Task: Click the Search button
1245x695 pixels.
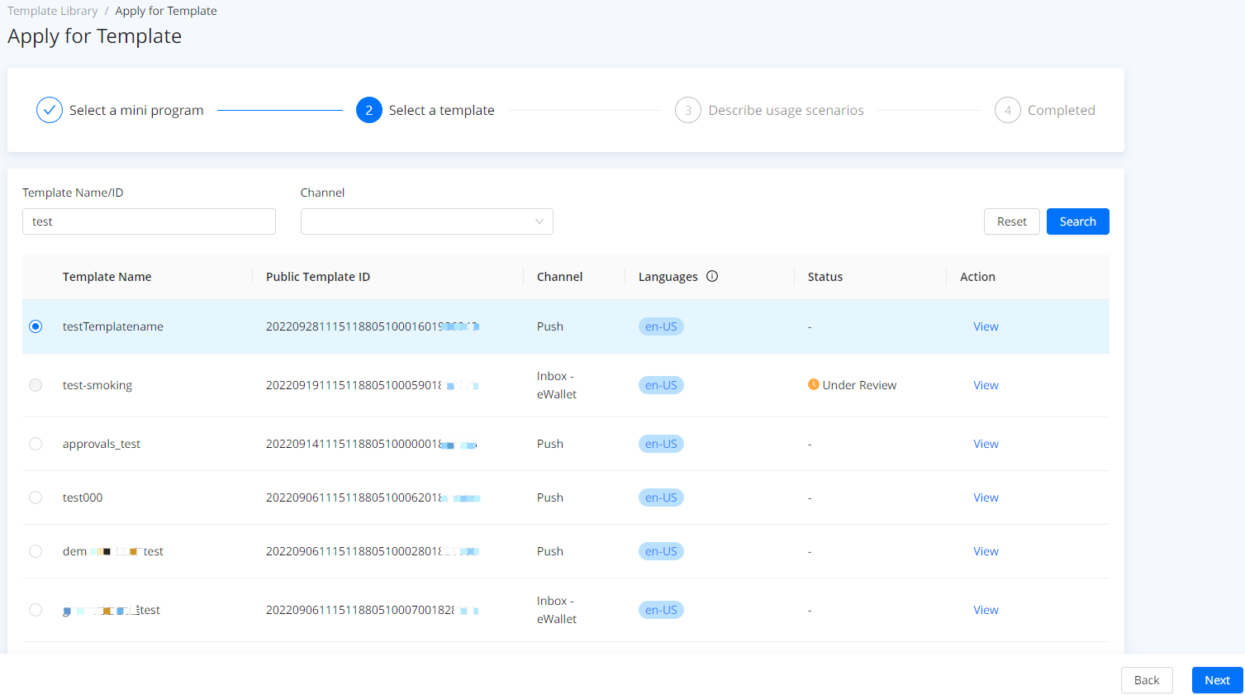Action: tap(1077, 221)
